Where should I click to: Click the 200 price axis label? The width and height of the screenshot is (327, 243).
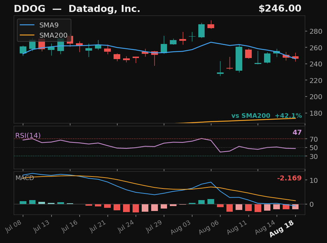click(x=316, y=97)
